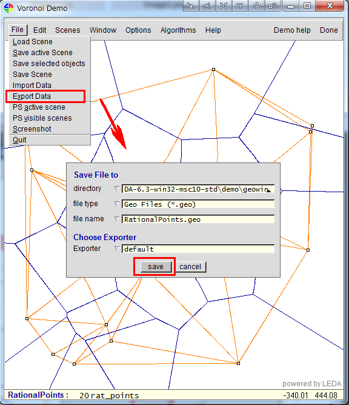The width and height of the screenshot is (349, 405).
Task: Click the diagonal arrow title bar icon
Action: tap(191, 5)
